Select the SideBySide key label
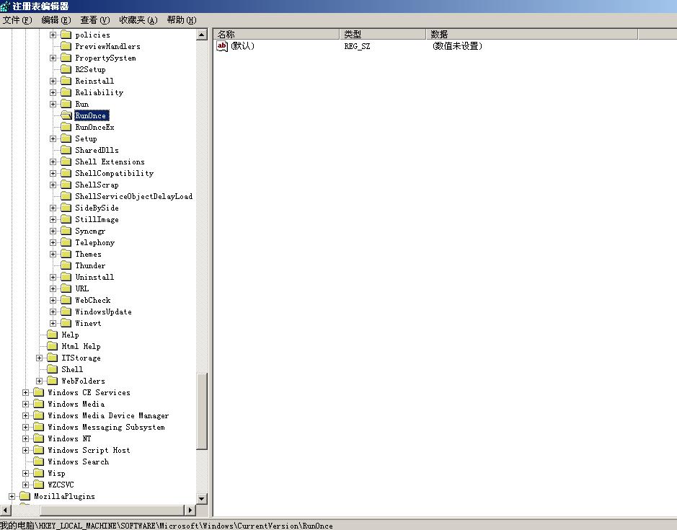 [97, 208]
